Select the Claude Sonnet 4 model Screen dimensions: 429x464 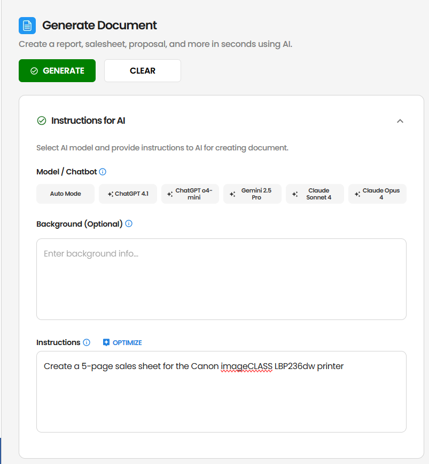click(315, 194)
